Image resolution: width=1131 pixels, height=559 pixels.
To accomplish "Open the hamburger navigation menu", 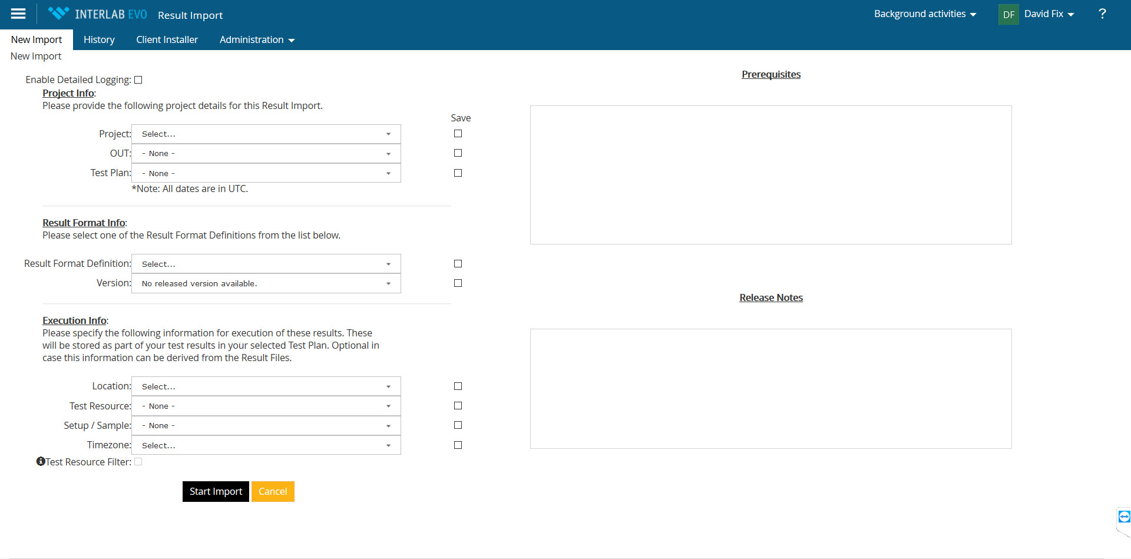I will (18, 14).
